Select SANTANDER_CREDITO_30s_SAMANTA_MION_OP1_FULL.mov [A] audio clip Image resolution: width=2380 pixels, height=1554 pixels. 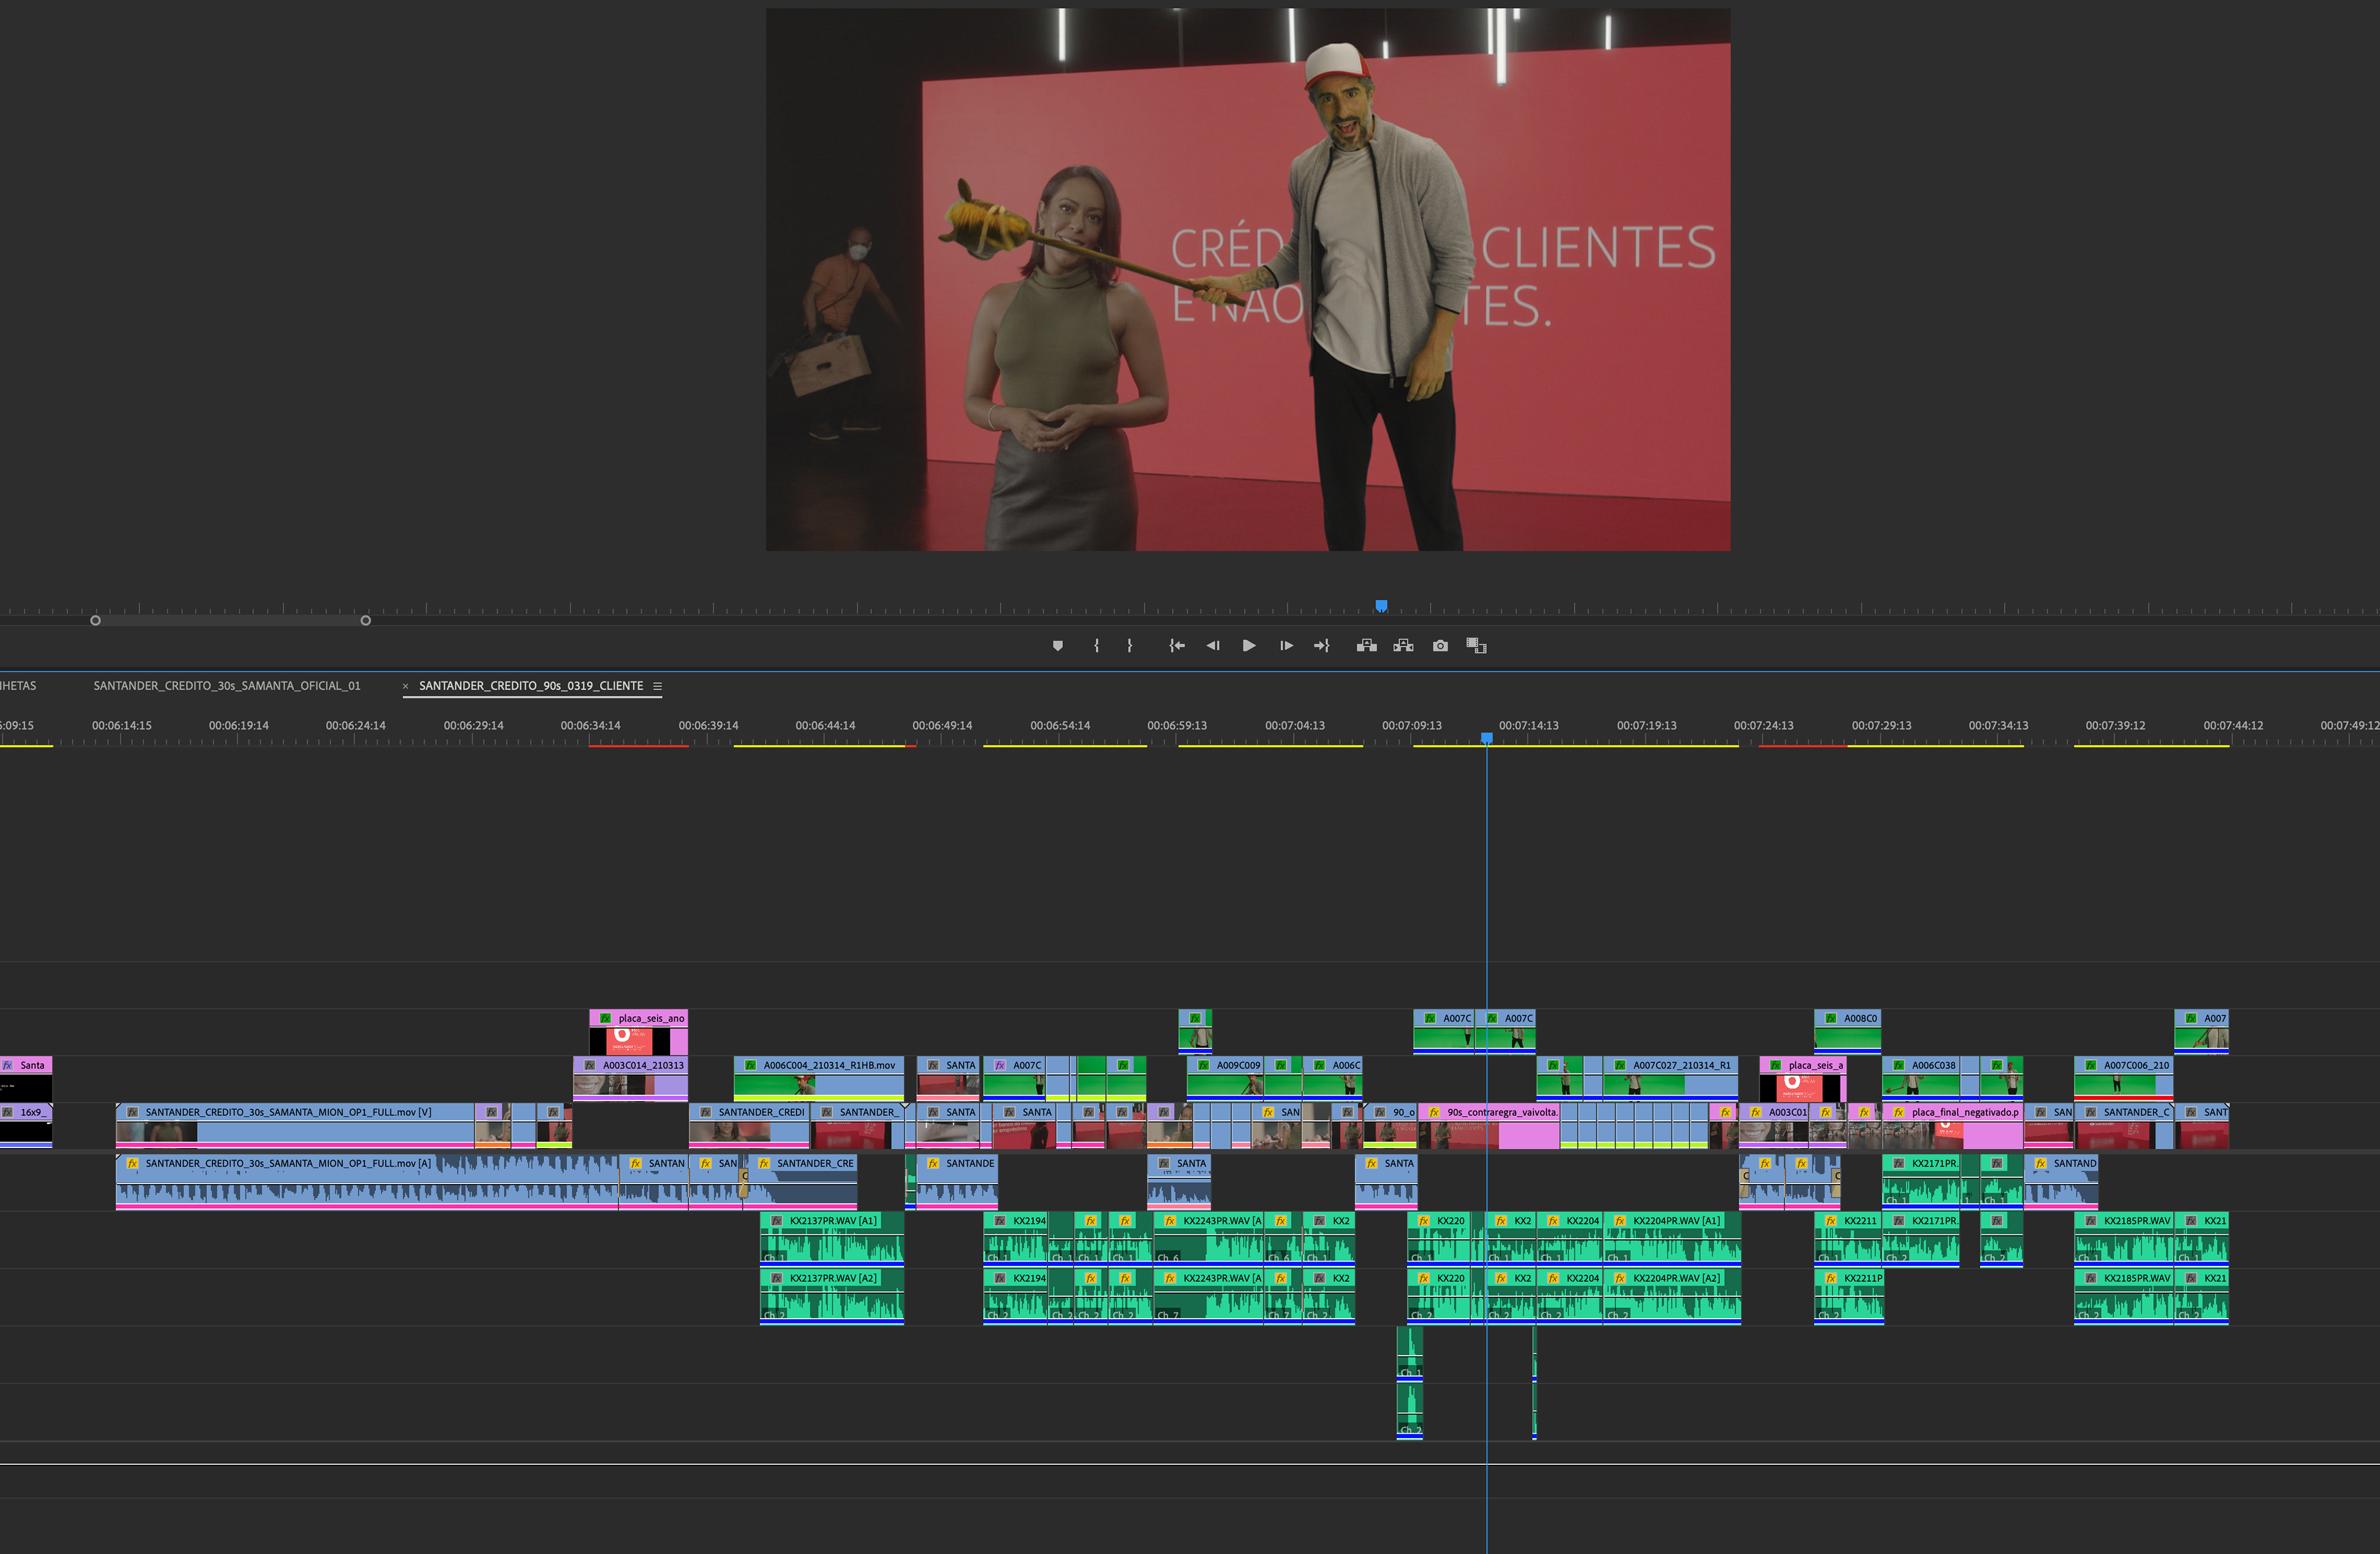(x=367, y=1182)
